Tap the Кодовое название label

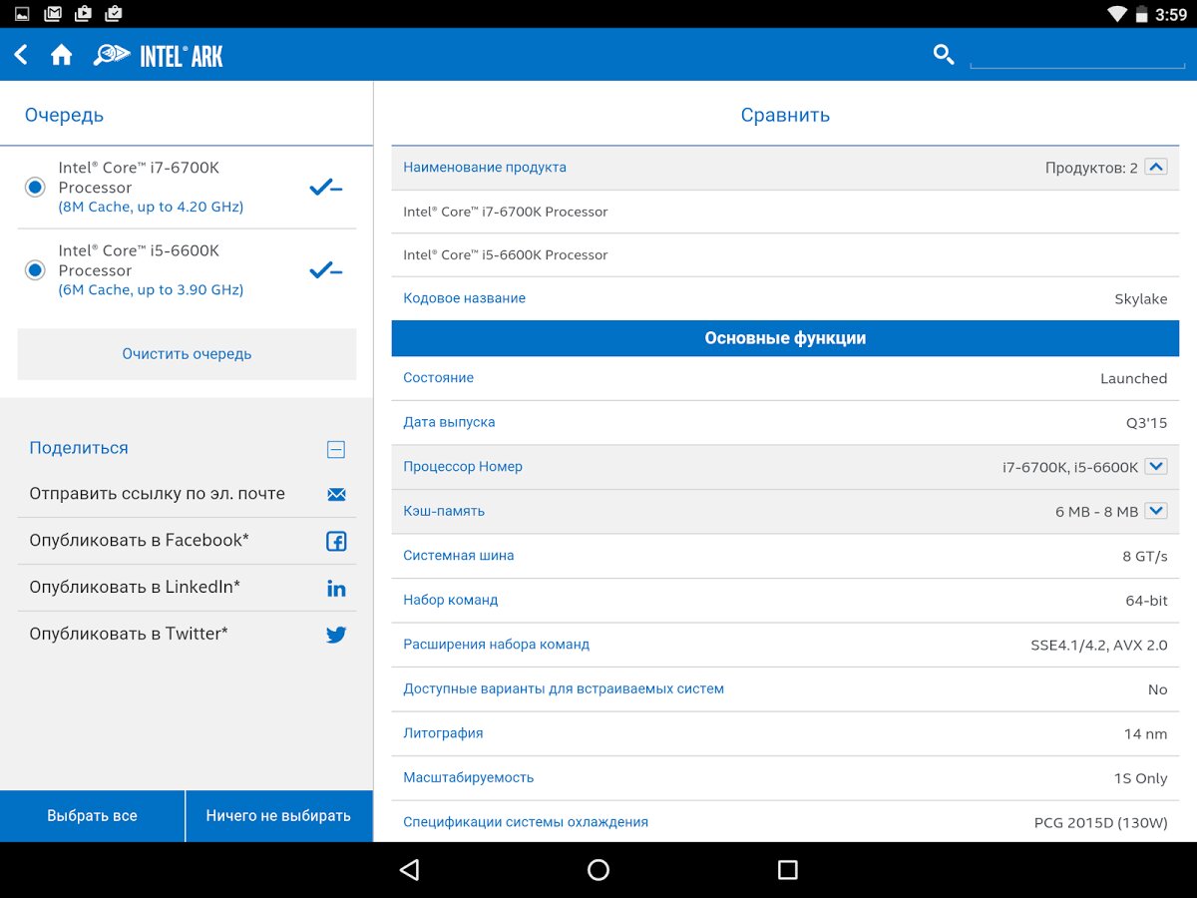click(464, 298)
